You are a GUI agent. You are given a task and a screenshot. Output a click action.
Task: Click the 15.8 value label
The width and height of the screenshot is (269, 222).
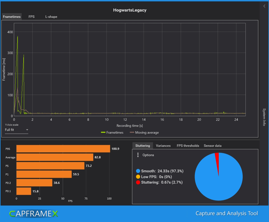35,191
